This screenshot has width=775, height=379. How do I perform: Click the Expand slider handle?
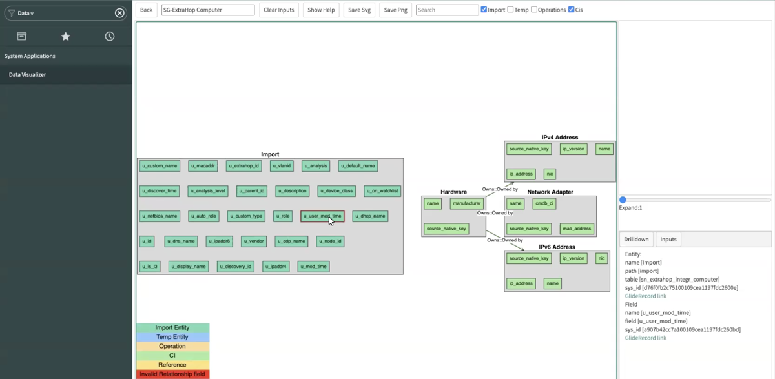[623, 200]
